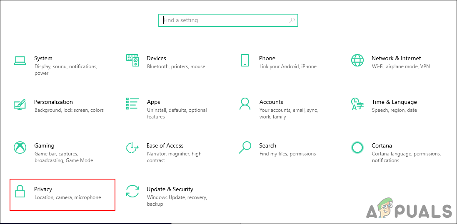Click 'Game bar, captures, broadcasting' description
This screenshot has height=224, width=457.
(x=64, y=157)
